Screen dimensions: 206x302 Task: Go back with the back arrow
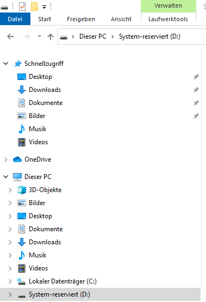10,36
